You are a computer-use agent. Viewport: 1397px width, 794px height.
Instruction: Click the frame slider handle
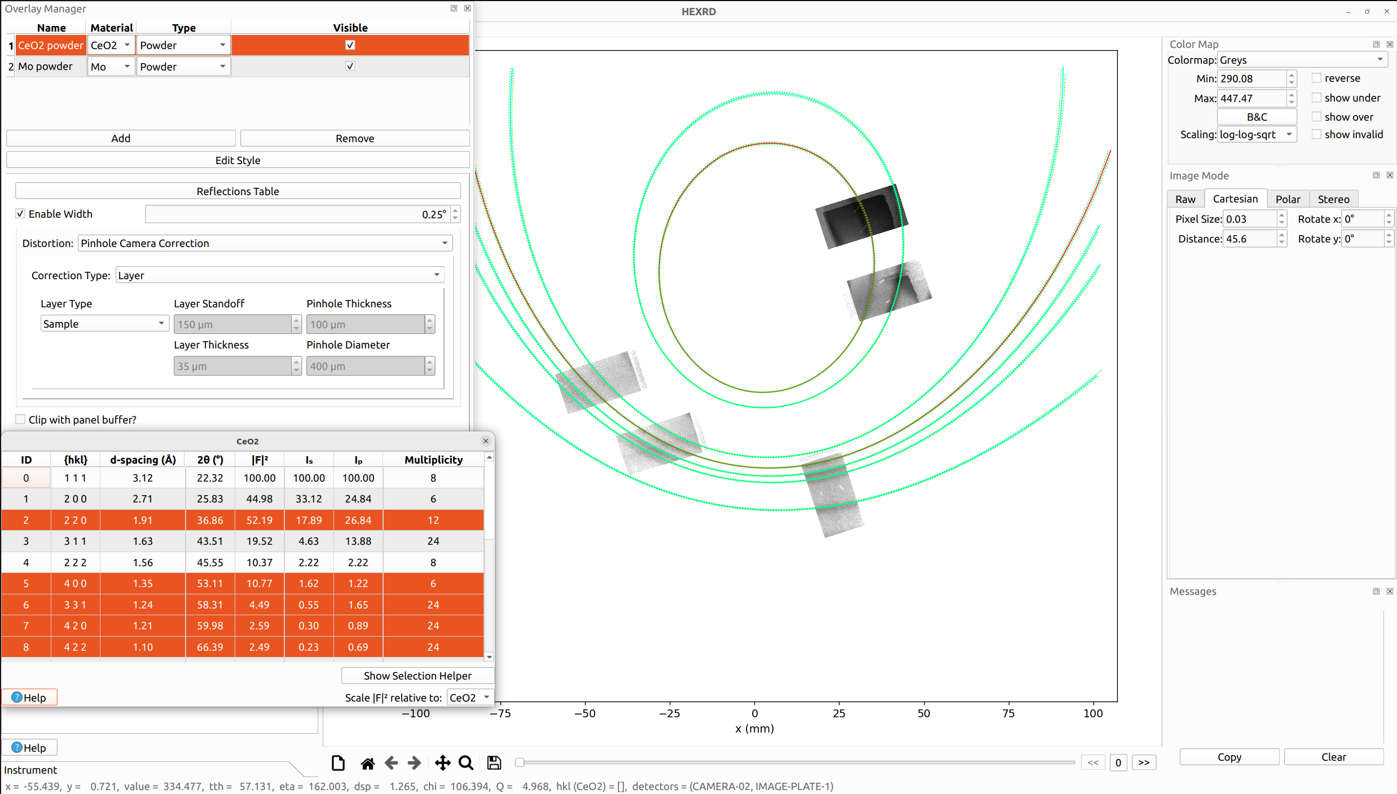click(x=520, y=762)
